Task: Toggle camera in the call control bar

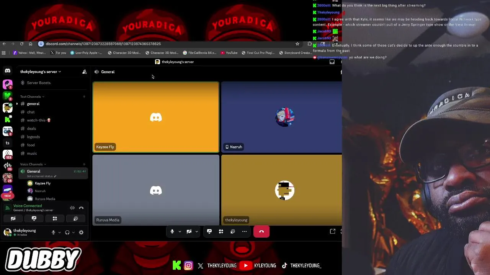Action: point(189,231)
